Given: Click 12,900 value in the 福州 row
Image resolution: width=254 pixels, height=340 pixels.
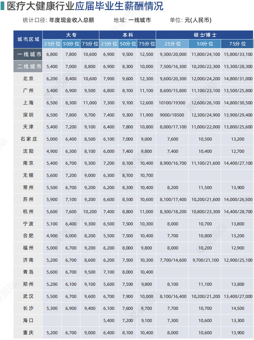Looking at the screenshot, I should coord(237,248).
